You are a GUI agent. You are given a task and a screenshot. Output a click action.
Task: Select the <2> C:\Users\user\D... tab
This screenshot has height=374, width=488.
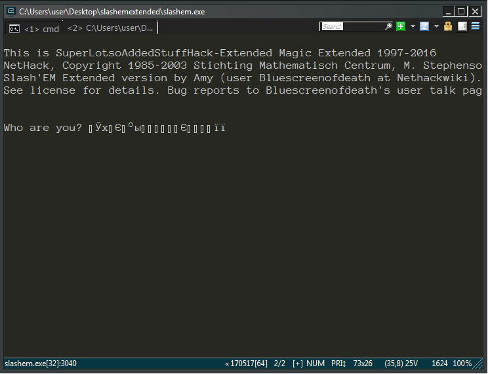coord(110,28)
